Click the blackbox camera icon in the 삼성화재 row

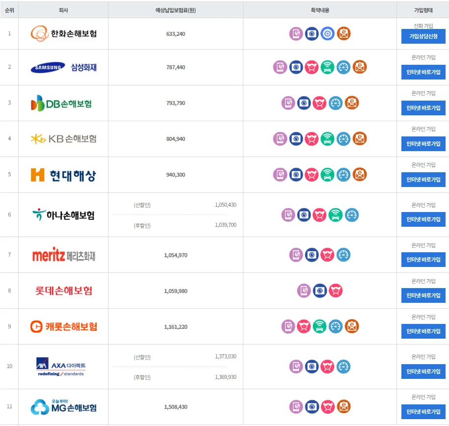click(x=296, y=67)
